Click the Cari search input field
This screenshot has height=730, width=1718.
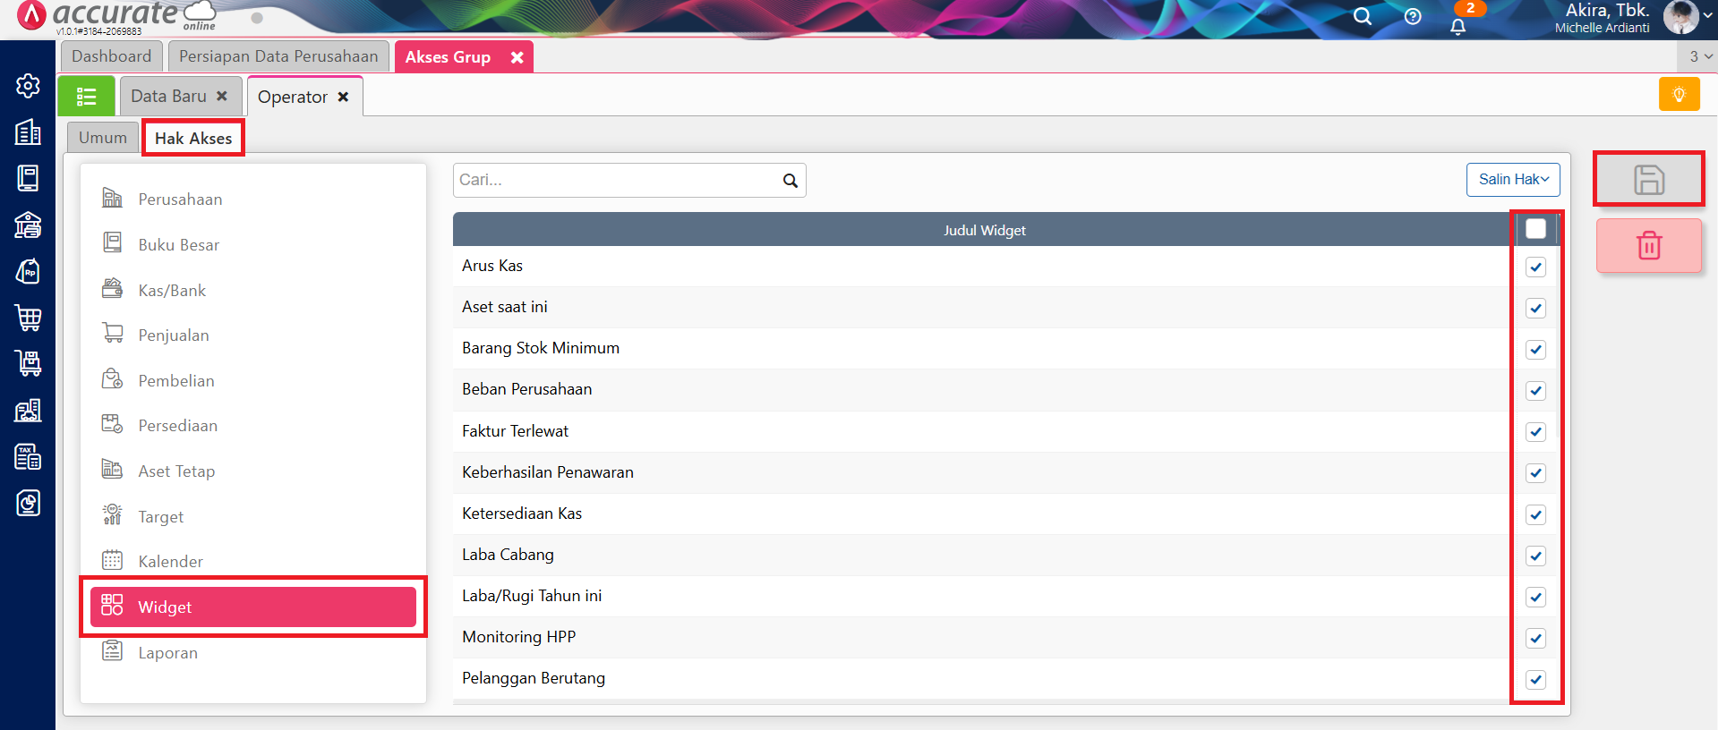point(616,180)
